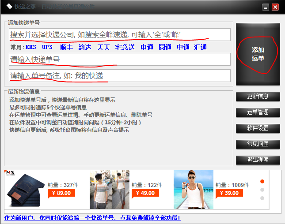Image resolution: width=285 pixels, height=224 pixels.
Task: Open 常见问题 FAQ
Action: tap(258, 144)
